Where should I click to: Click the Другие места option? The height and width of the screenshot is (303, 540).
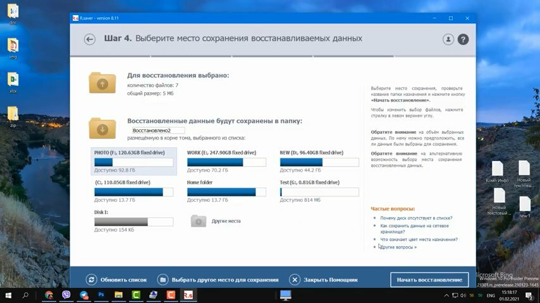tap(226, 221)
